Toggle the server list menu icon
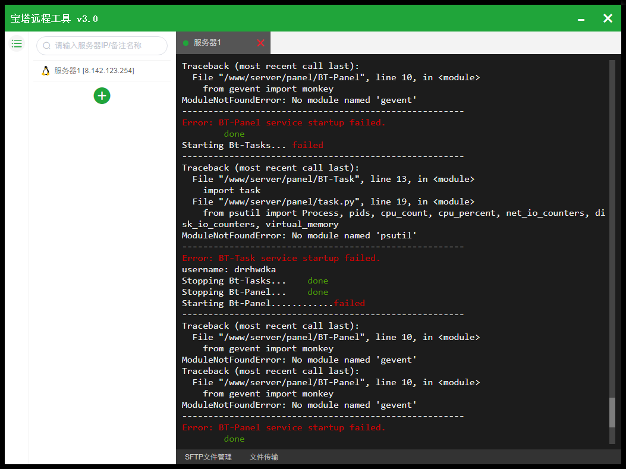 point(17,43)
